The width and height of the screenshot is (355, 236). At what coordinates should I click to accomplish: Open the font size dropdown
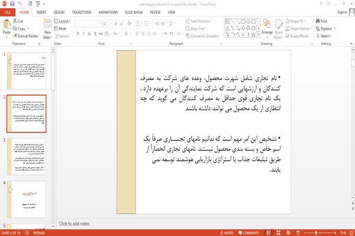111,24
